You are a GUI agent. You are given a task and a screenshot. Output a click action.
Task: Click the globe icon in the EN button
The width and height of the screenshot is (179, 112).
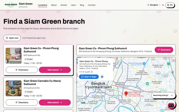(x=168, y=5)
